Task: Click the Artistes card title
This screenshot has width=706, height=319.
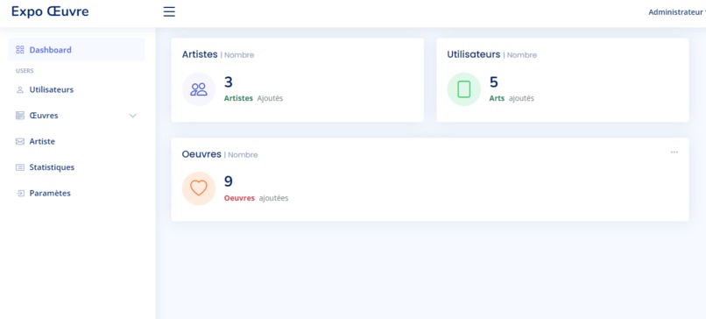Action: pos(200,54)
